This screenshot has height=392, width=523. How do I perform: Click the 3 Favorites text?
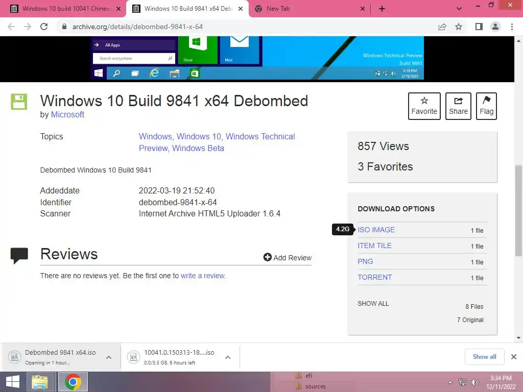385,166
